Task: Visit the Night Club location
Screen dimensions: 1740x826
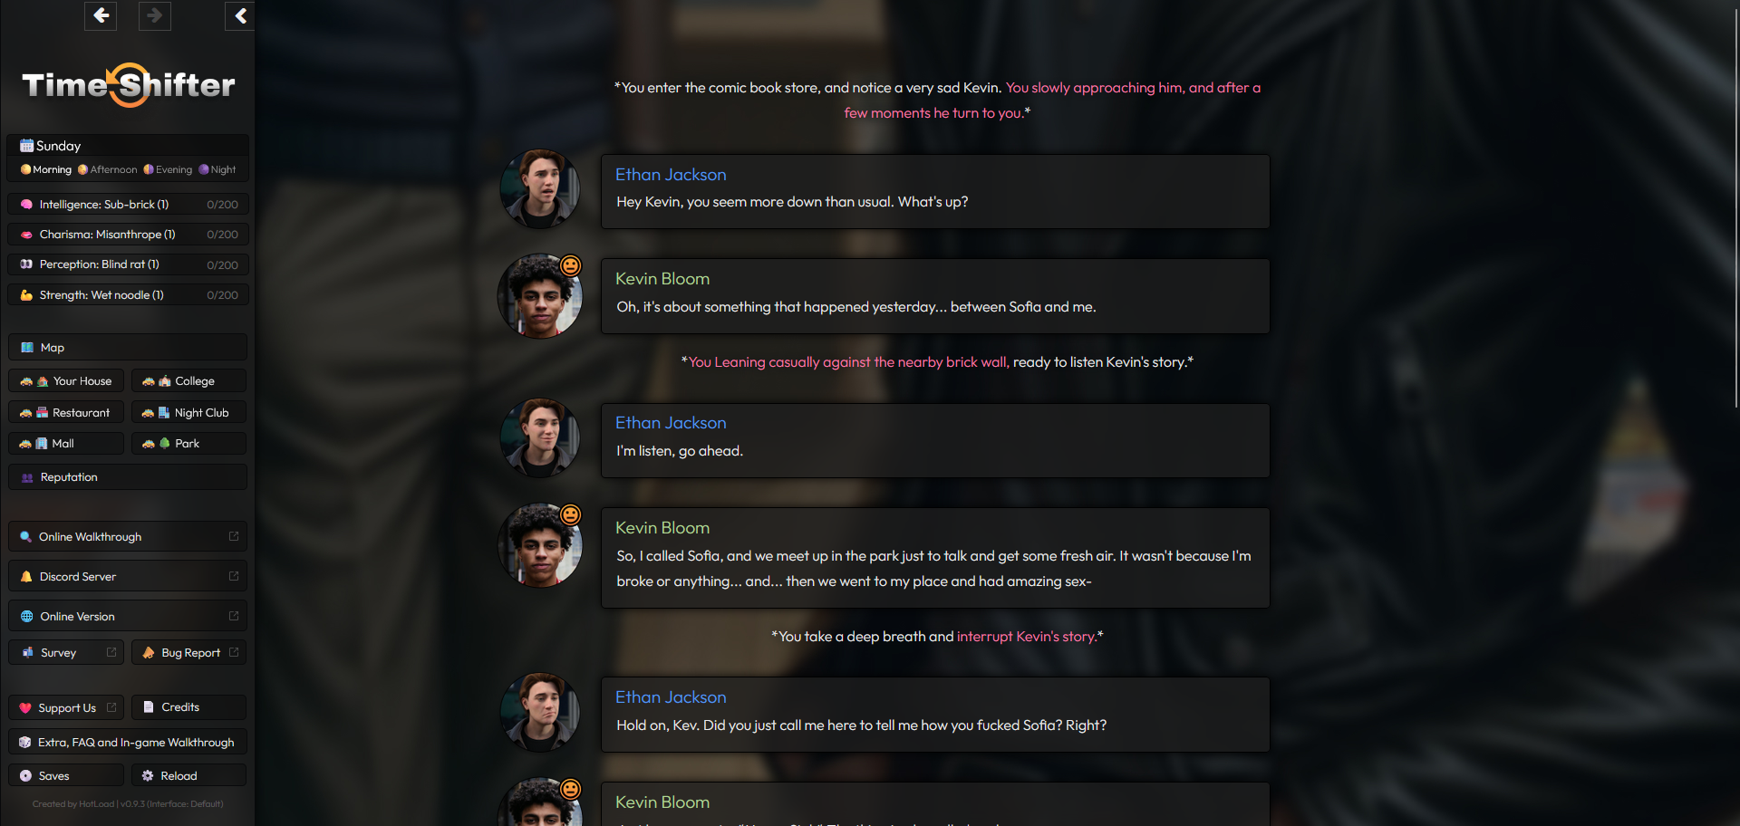Action: pos(188,413)
